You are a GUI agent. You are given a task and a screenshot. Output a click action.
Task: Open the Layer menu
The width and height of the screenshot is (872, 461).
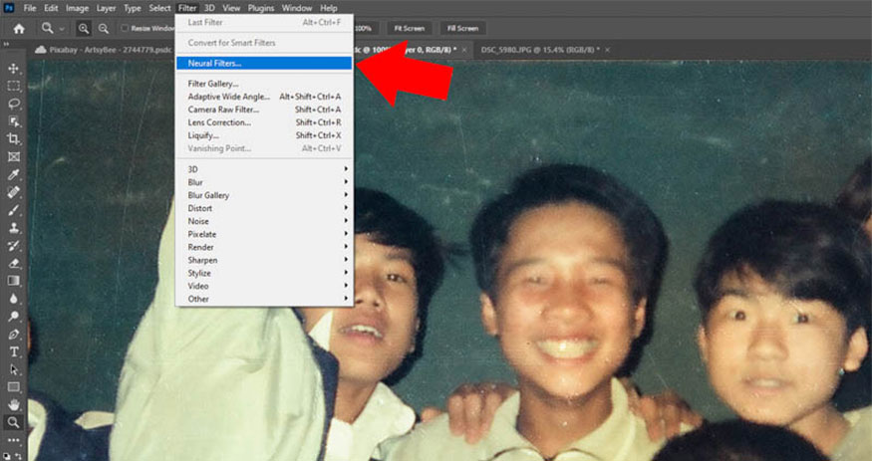click(x=107, y=8)
